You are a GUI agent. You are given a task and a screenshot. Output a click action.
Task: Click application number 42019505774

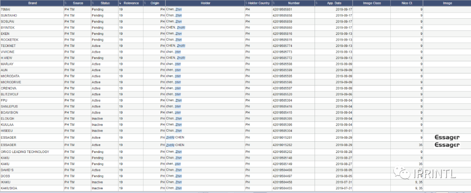point(282,46)
